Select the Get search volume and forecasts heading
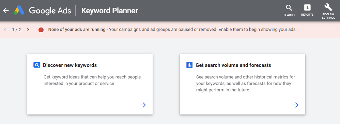340x124 pixels. [233, 65]
